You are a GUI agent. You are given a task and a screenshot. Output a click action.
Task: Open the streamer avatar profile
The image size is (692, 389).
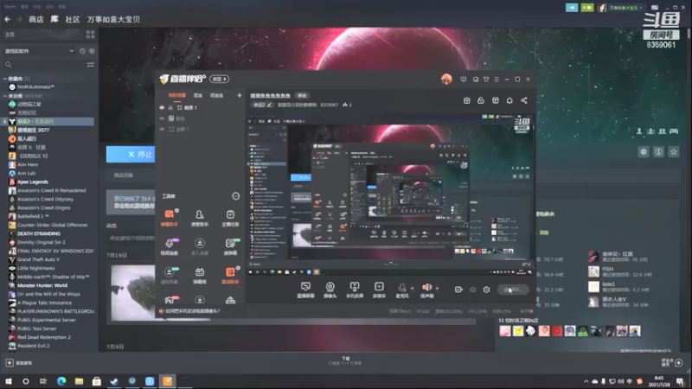point(446,80)
